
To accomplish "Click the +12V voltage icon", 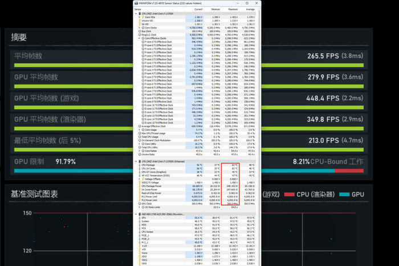I will click(140, 246).
